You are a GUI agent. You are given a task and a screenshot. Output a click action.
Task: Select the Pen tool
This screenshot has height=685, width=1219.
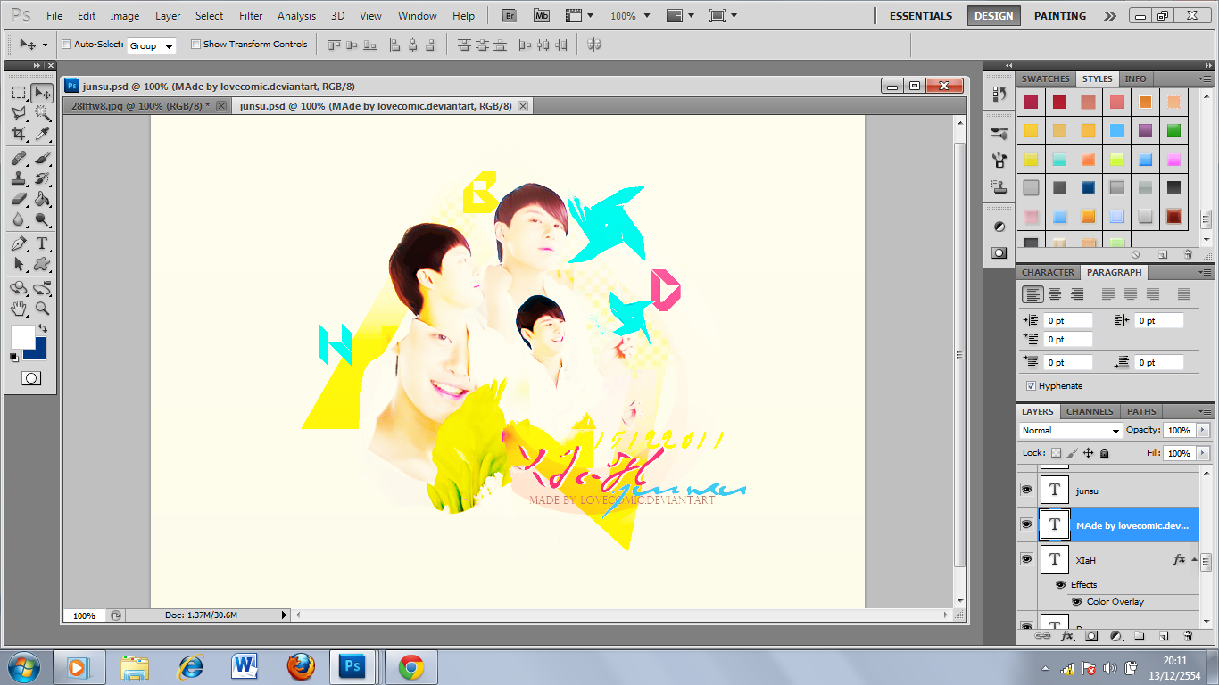pos(19,243)
